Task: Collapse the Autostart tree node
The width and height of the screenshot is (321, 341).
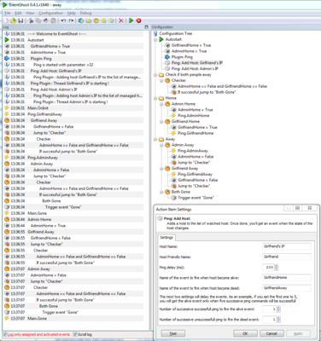Action: pyautogui.click(x=155, y=39)
